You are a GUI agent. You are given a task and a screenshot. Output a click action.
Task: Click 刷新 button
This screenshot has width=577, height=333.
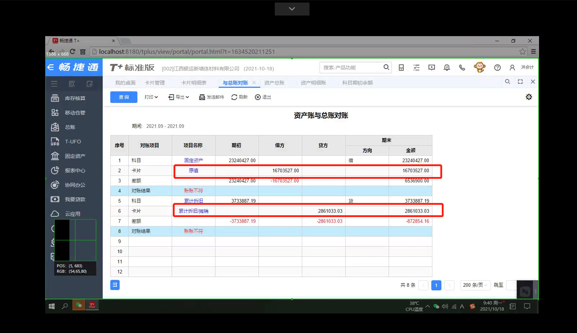(x=239, y=97)
